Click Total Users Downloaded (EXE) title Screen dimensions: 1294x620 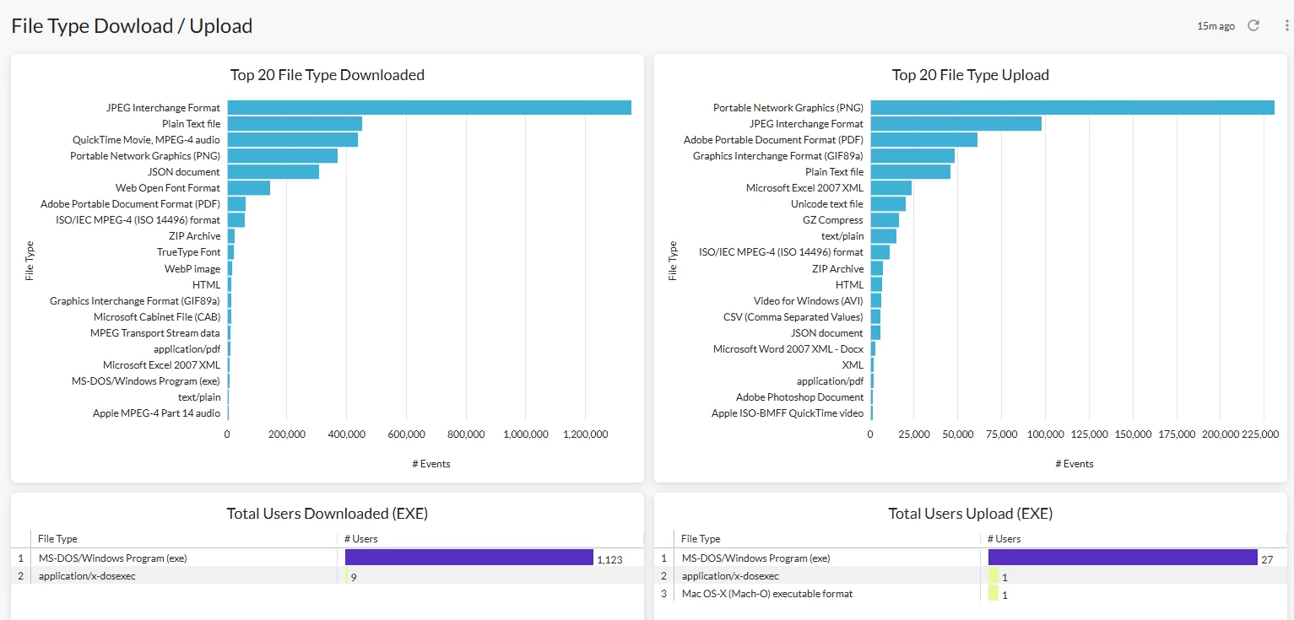(x=328, y=513)
